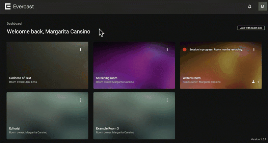Open Goddess of Text room options menu
The image size is (268, 143).
pos(80,50)
